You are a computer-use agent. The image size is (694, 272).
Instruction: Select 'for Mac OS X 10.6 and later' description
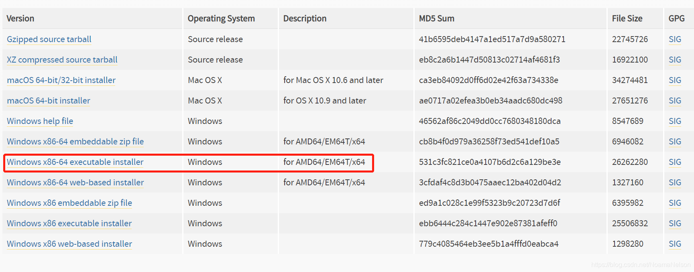click(333, 80)
